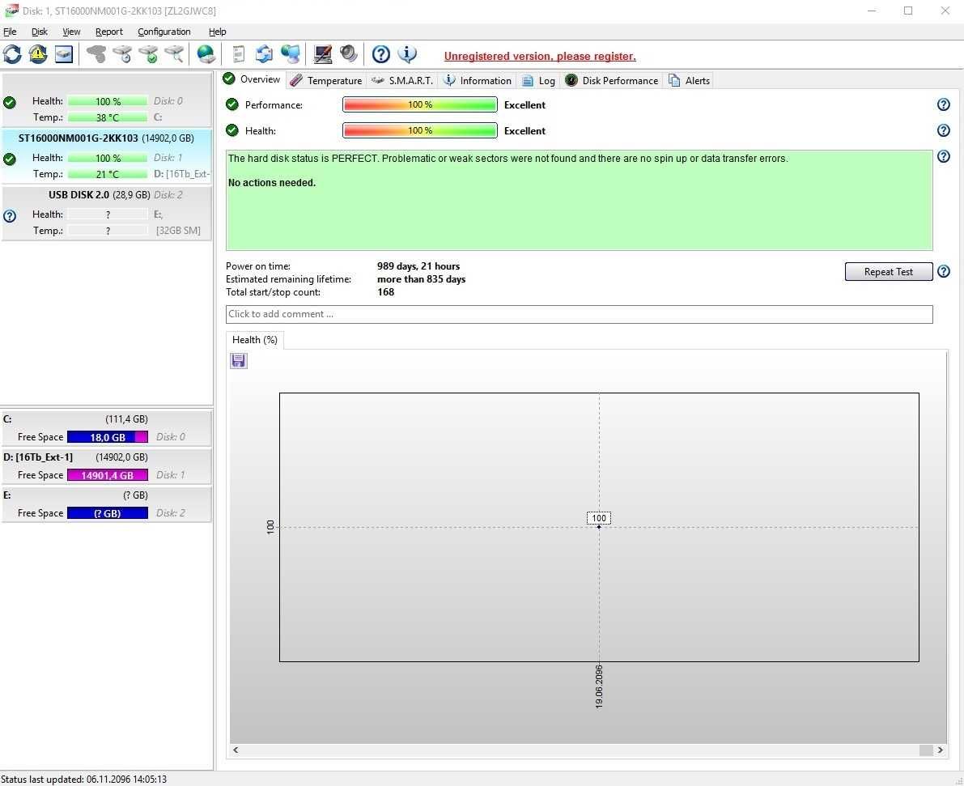Open the Report menu
964x786 pixels.
[108, 32]
